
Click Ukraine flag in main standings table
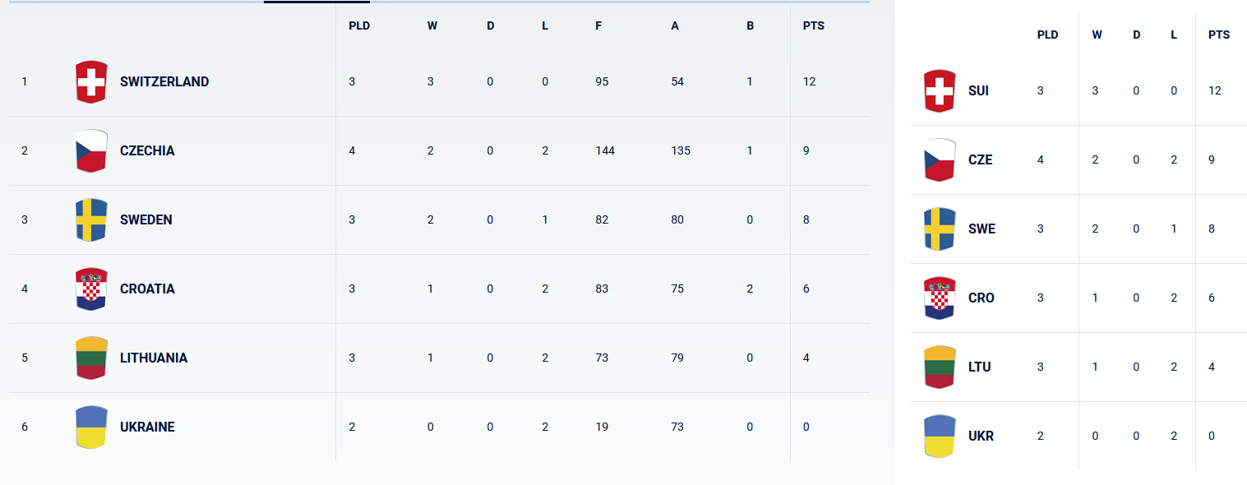point(91,427)
